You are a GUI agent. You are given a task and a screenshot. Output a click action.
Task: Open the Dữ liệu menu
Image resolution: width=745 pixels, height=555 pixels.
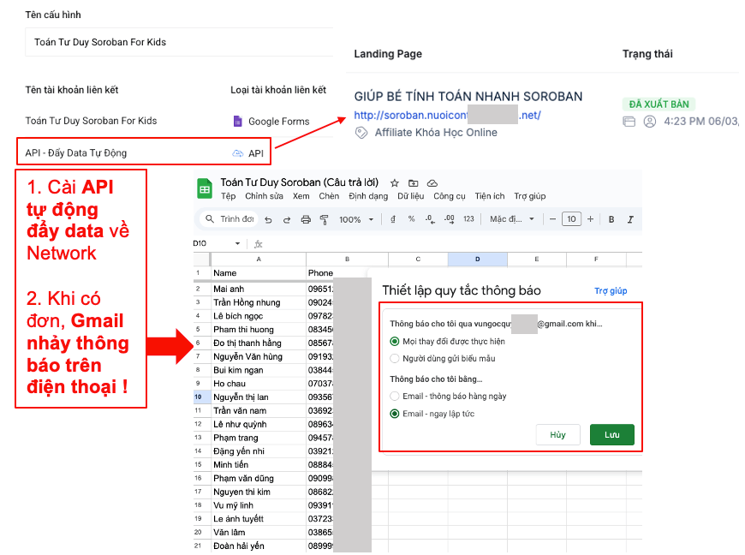410,196
